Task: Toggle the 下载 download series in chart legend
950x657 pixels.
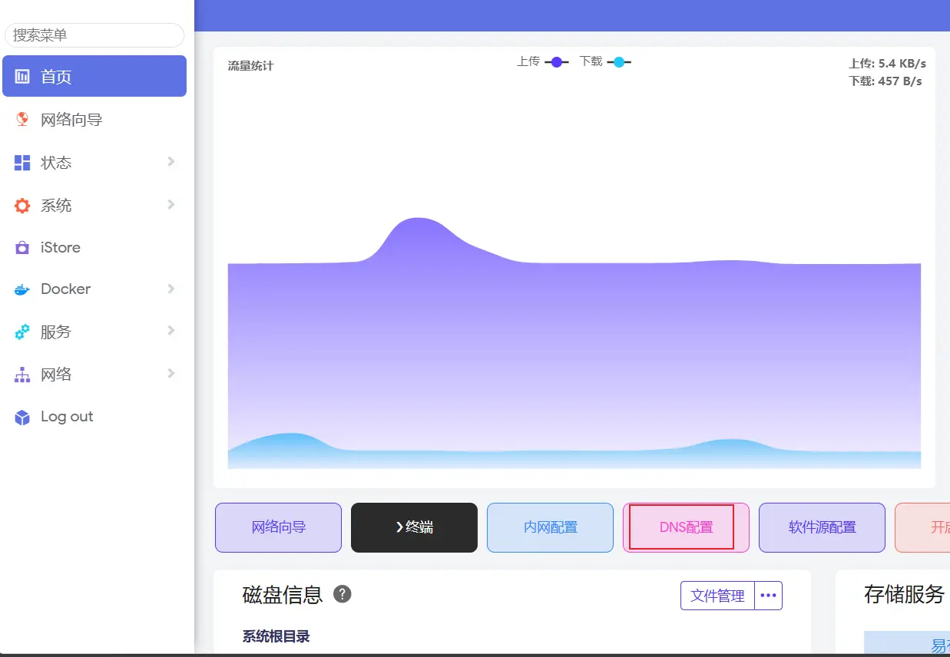Action: tap(605, 61)
